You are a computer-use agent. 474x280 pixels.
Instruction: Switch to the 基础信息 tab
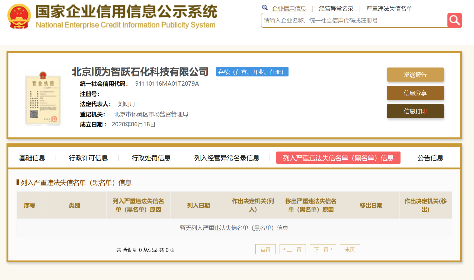(32, 158)
